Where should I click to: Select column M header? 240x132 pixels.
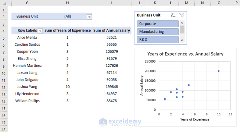click(x=187, y=3)
